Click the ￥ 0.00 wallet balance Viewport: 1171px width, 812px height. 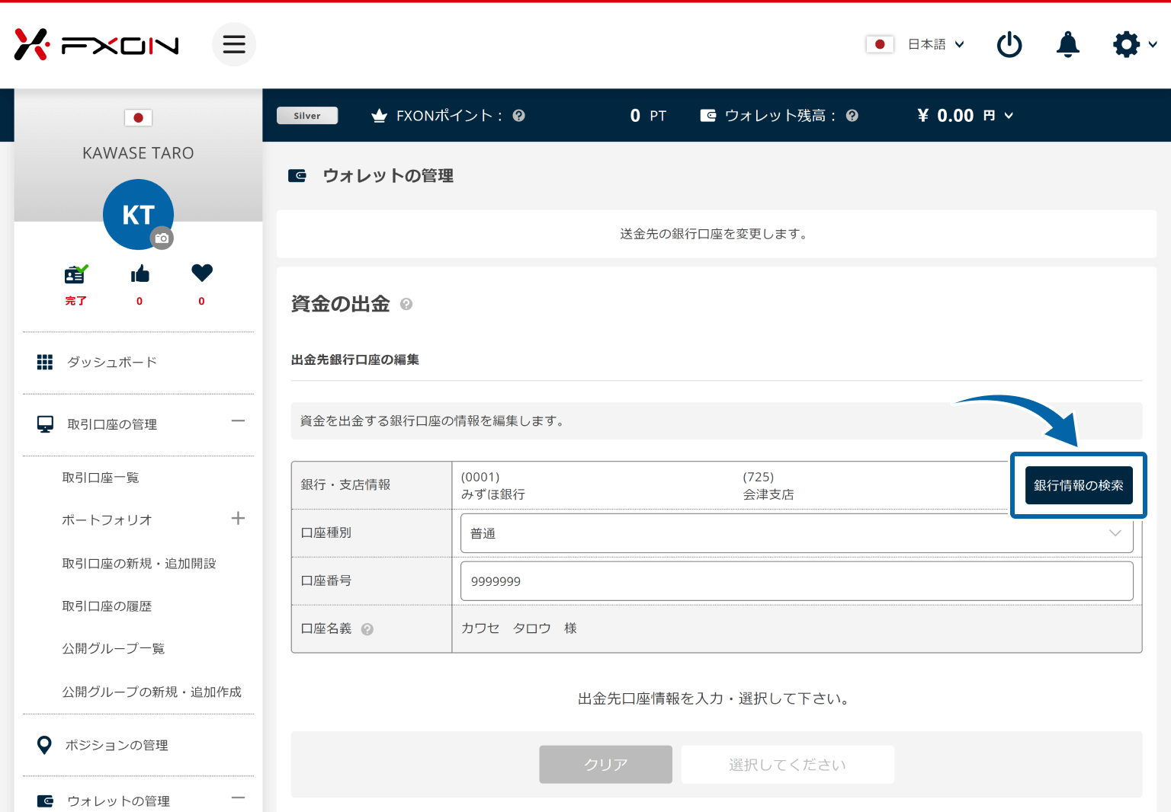coord(945,116)
